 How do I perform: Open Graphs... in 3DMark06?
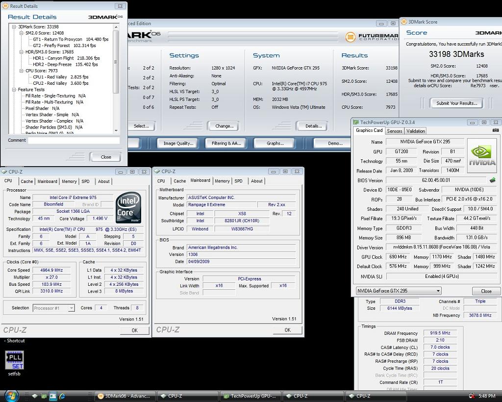(x=275, y=143)
